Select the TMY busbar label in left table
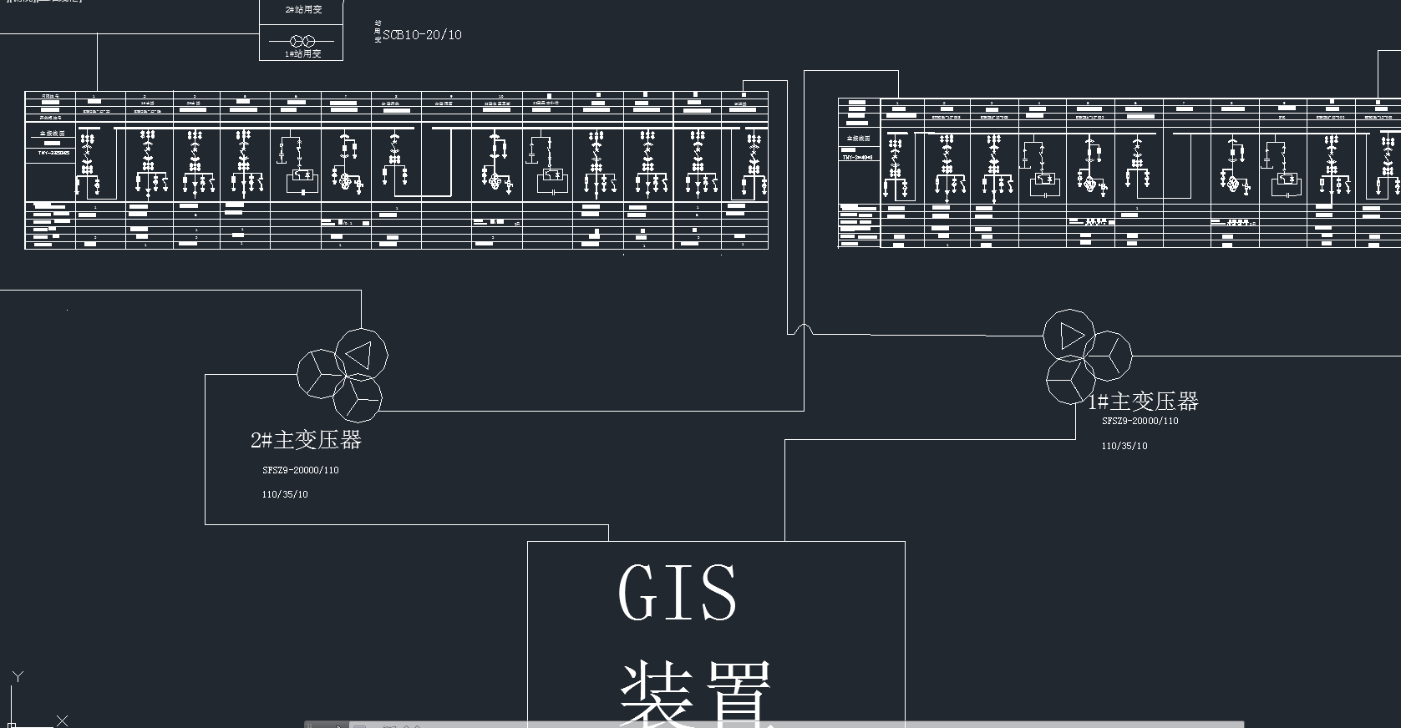Image resolution: width=1401 pixels, height=728 pixels. click(x=53, y=153)
